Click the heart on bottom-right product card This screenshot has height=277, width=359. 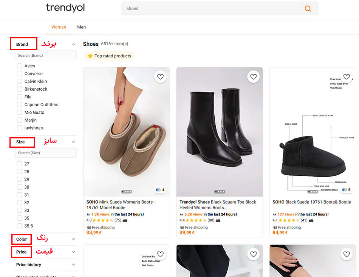pyautogui.click(x=346, y=254)
